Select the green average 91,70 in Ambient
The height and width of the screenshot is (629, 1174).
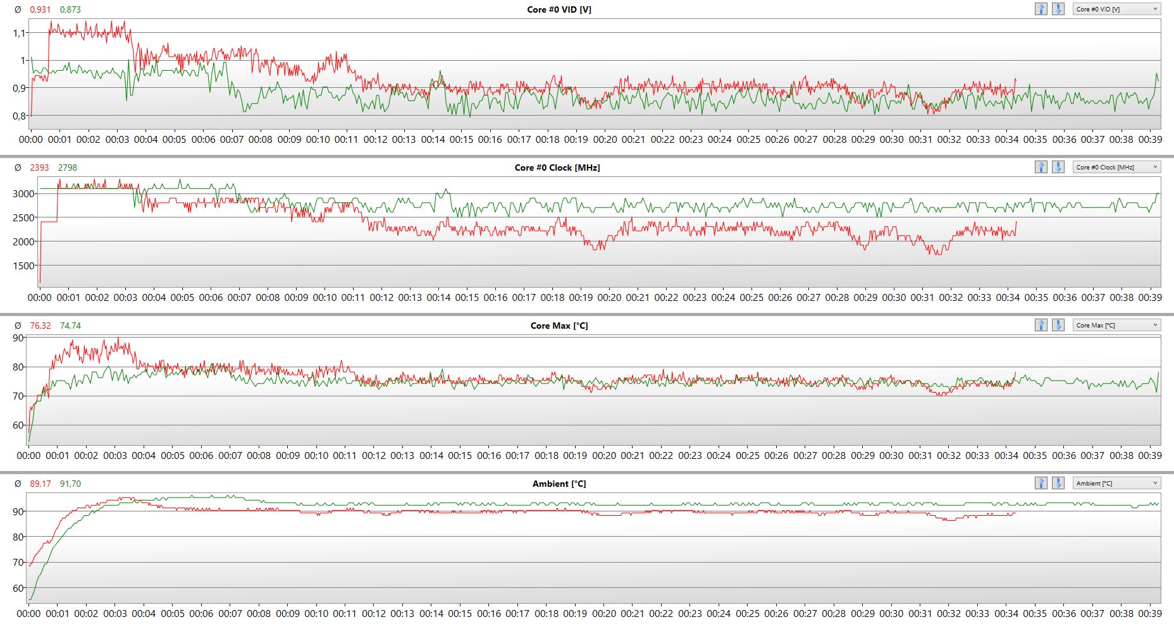70,484
